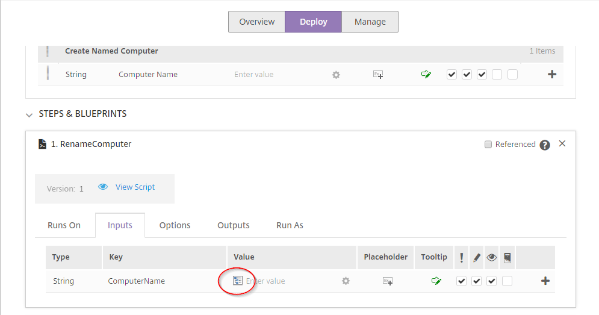
Task: Open the Outputs tab
Action: [x=234, y=225]
